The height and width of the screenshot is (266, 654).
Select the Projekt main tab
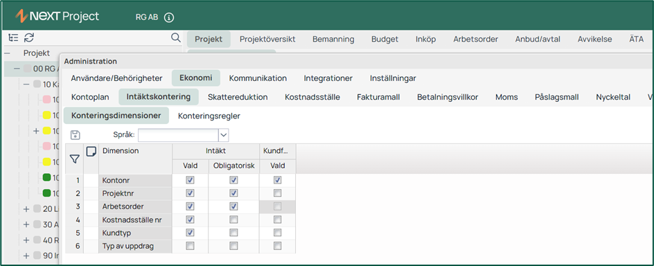(x=209, y=39)
